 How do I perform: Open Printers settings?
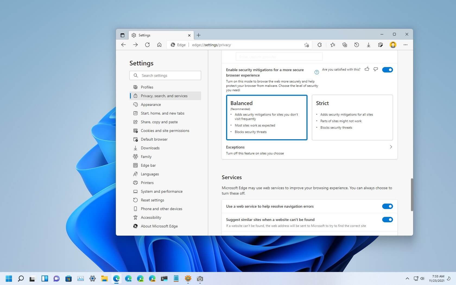point(165,183)
